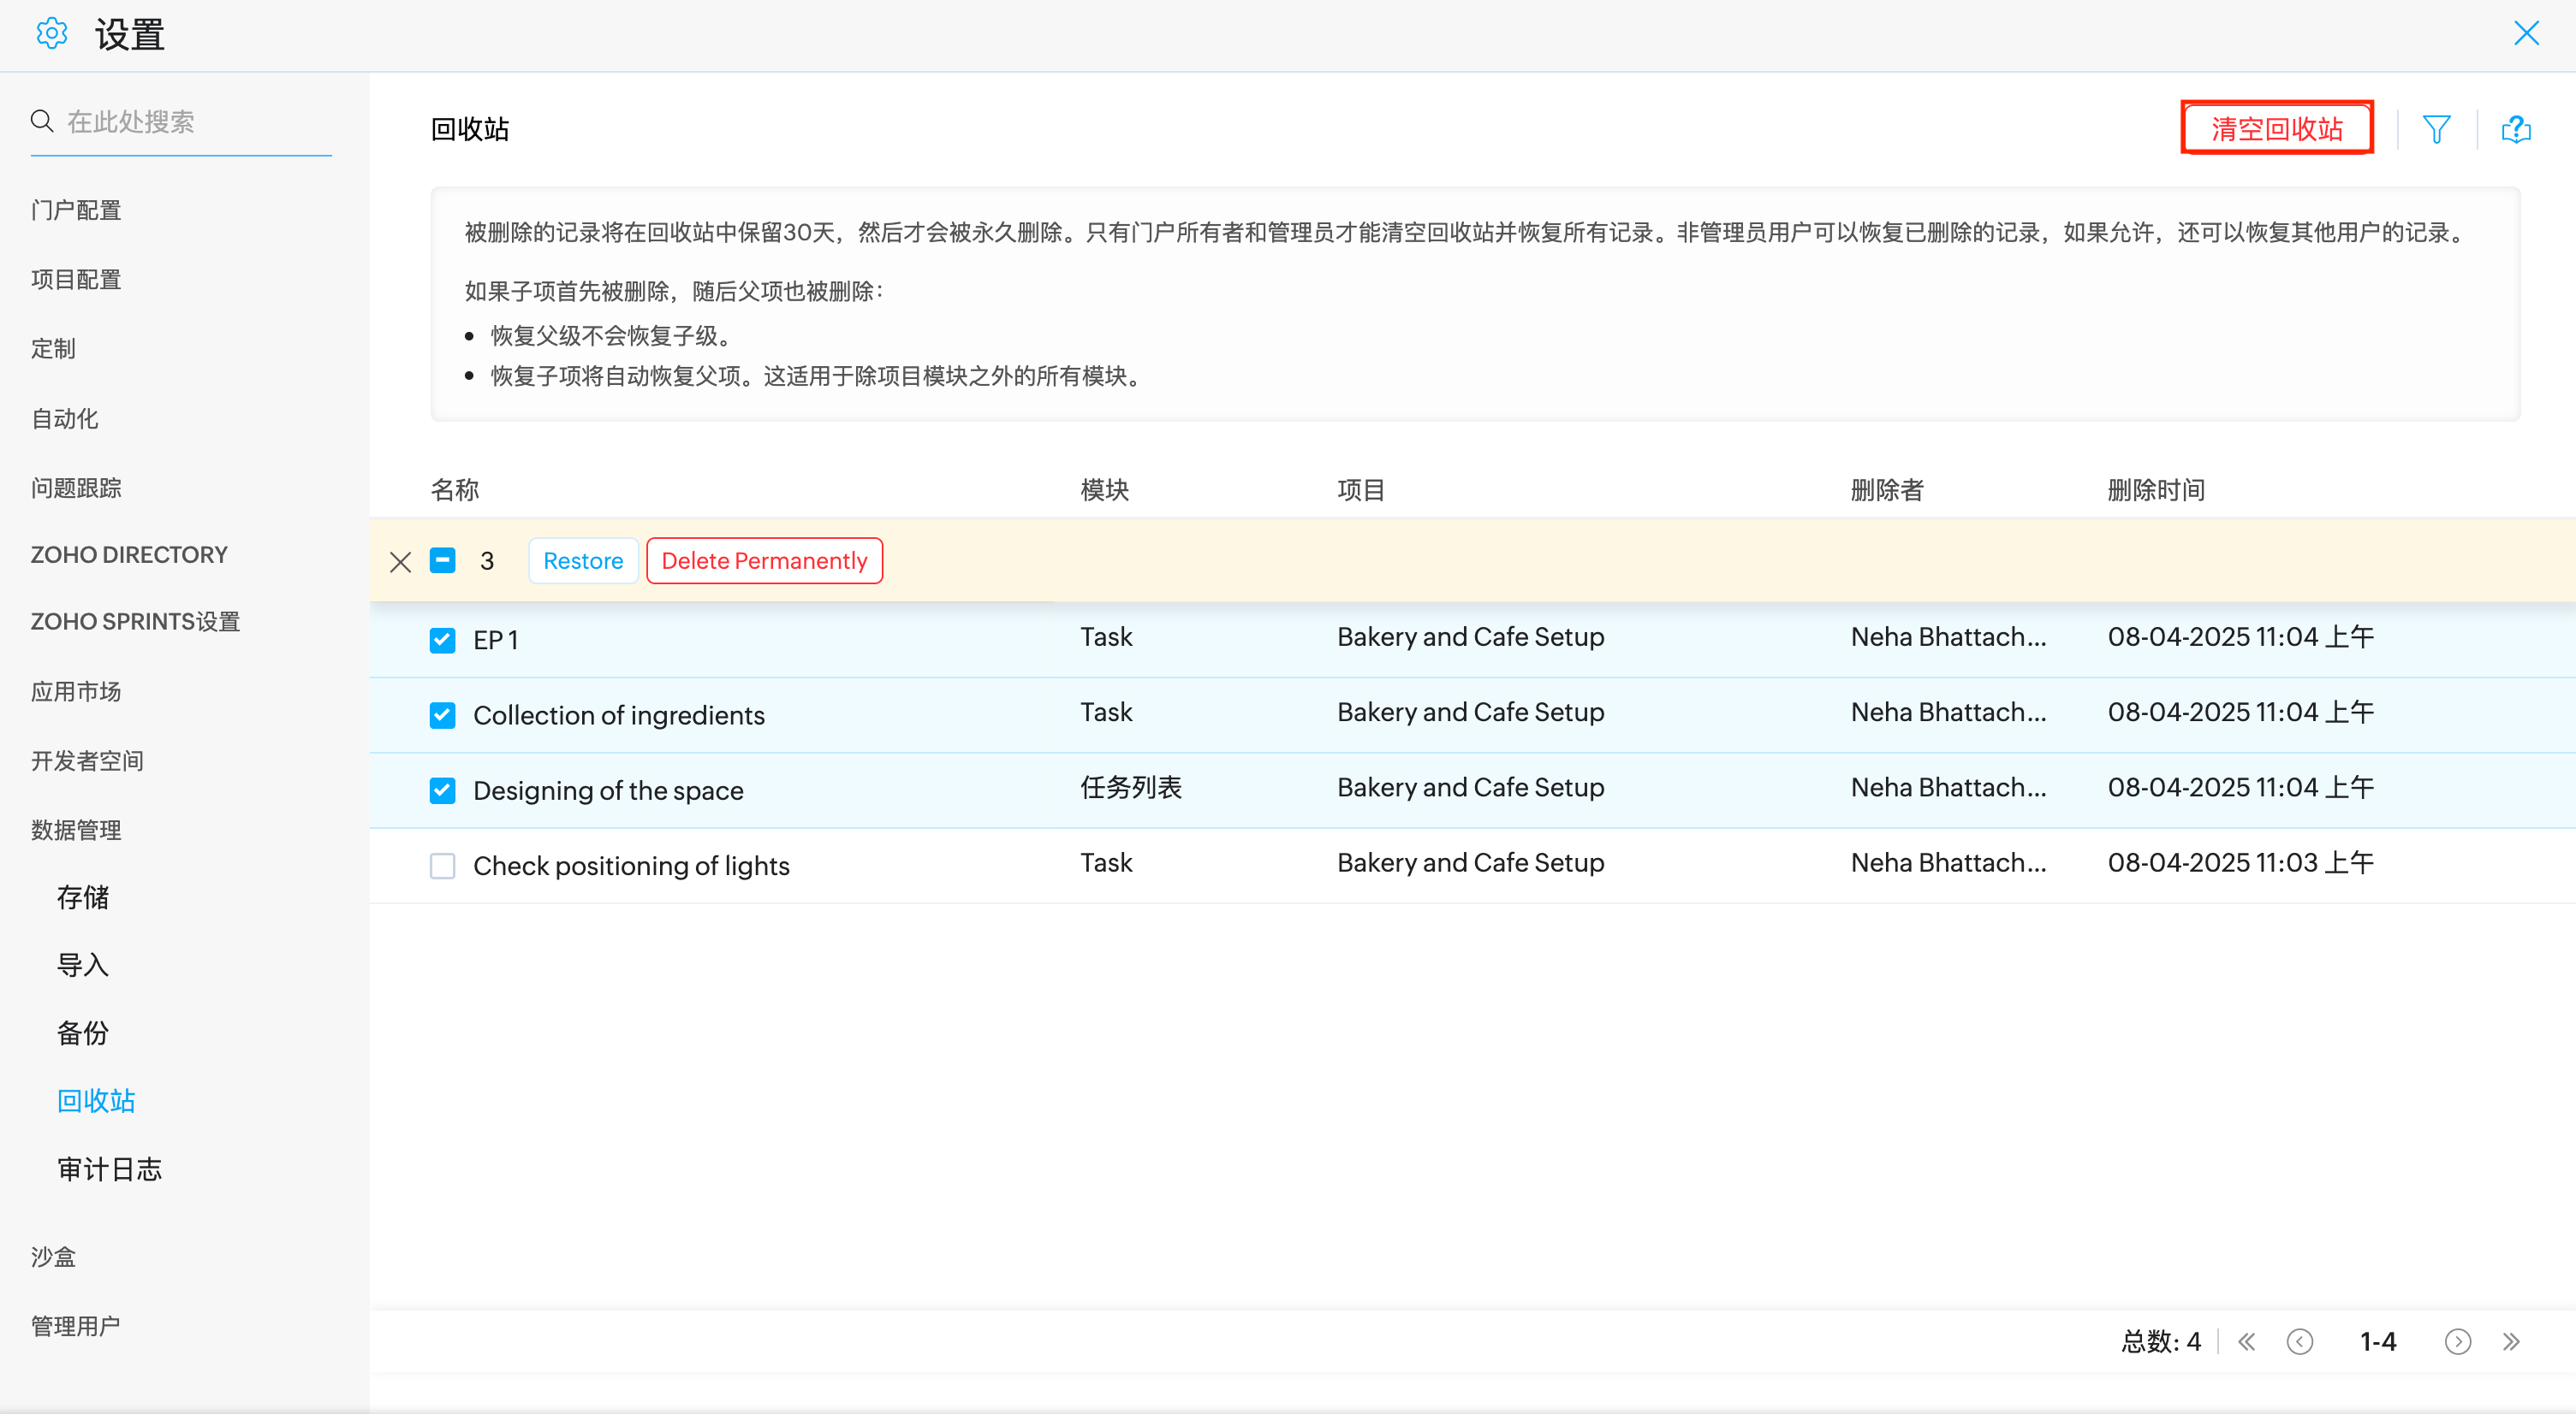Click the Delete Permanently button
Image resolution: width=2576 pixels, height=1414 pixels.
pos(764,560)
